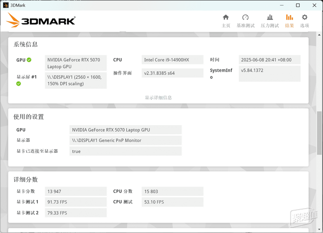Select the Intel Core i9-14900HX value
The height and width of the screenshot is (233, 323).
click(173, 60)
